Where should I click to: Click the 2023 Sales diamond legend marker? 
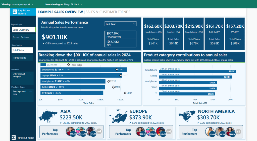68,65
